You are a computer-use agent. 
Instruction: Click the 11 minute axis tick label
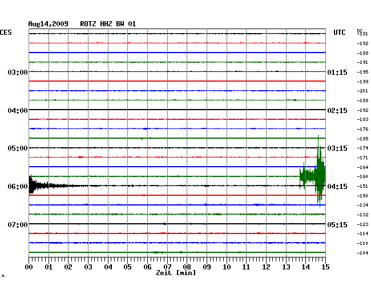click(x=247, y=267)
